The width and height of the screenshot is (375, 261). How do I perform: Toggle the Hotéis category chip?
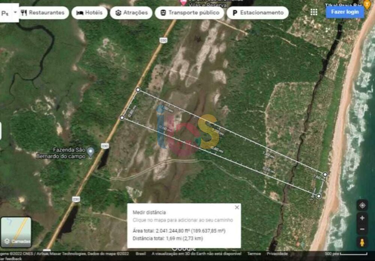pos(89,13)
